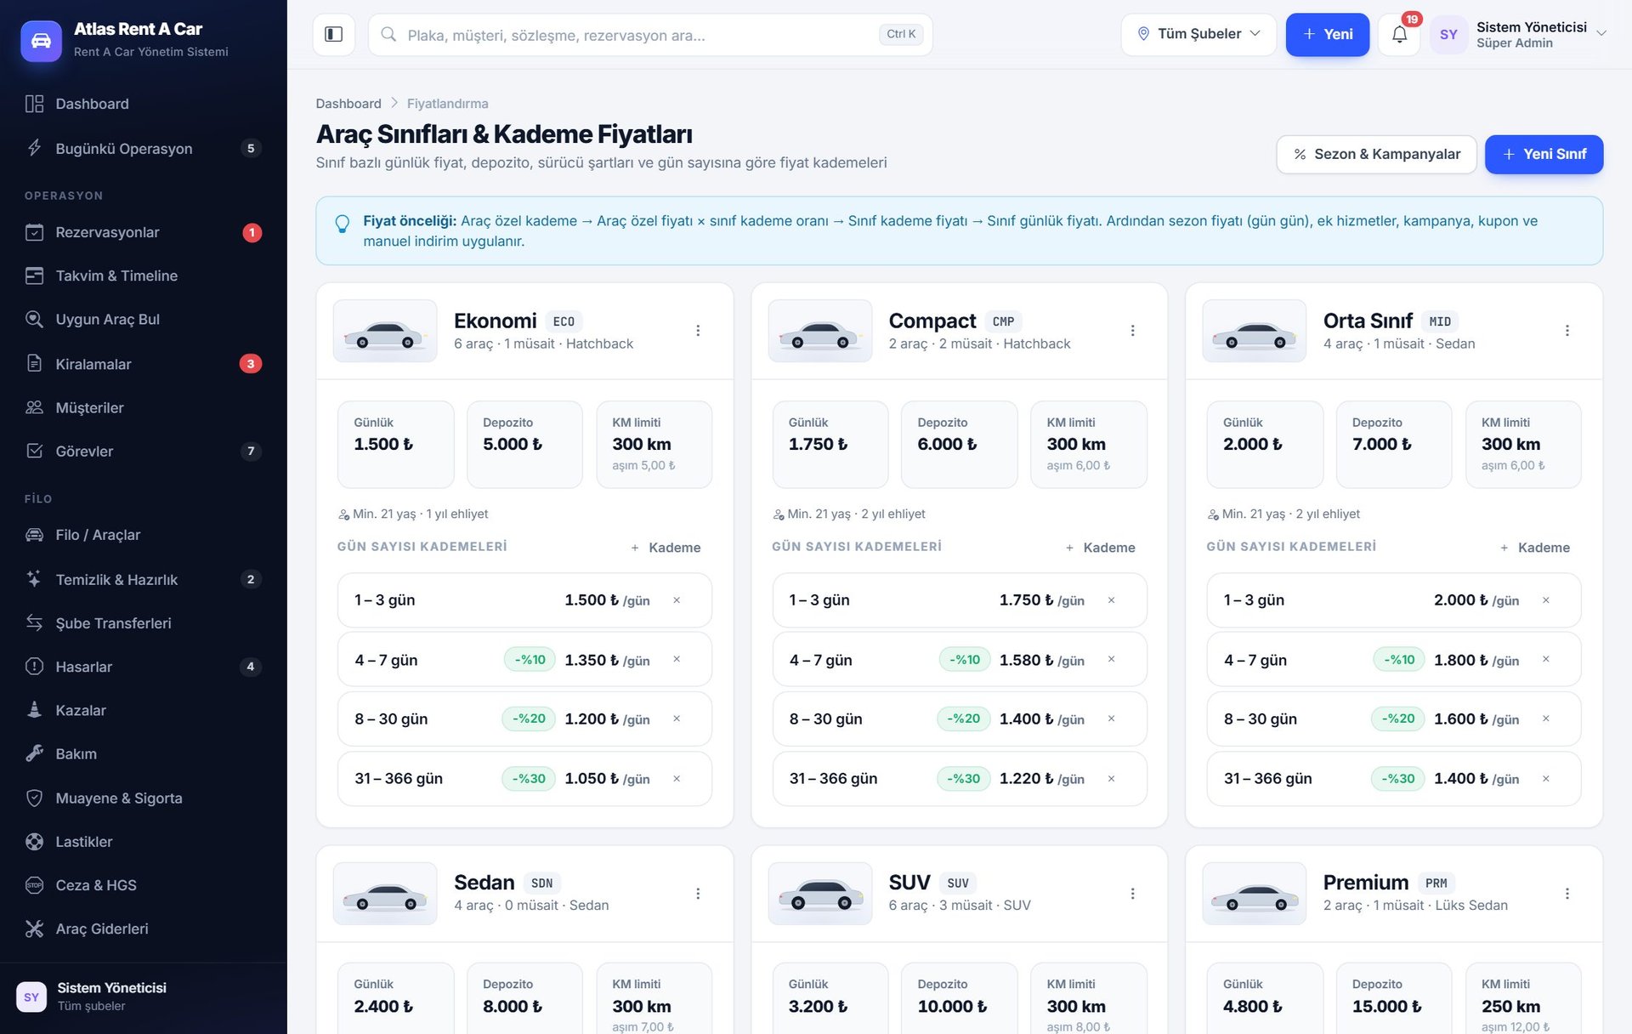Open Hasarlar page

point(143,667)
